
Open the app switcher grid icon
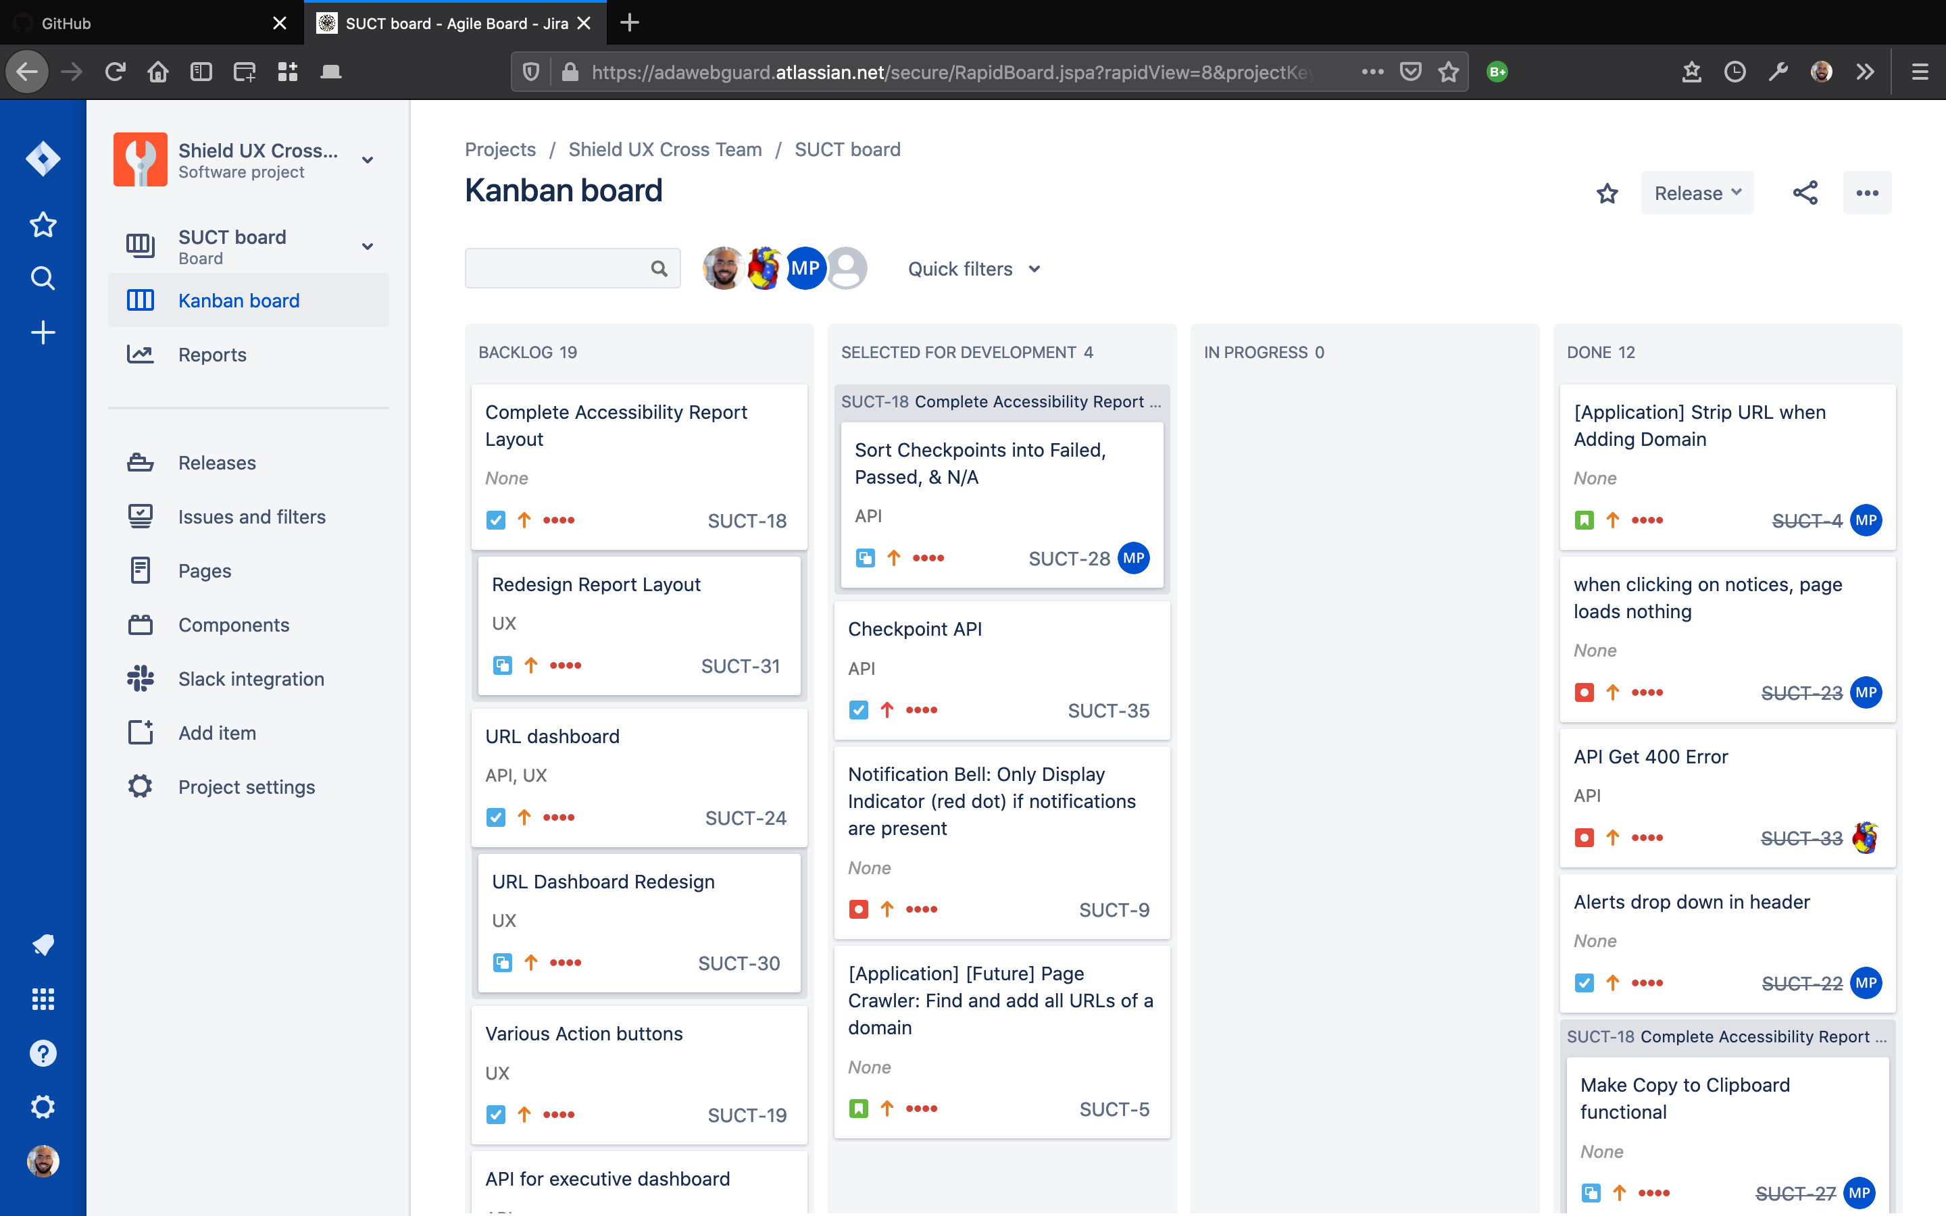point(43,999)
